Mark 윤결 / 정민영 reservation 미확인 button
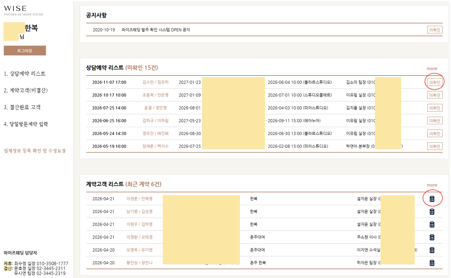 [x=434, y=108]
